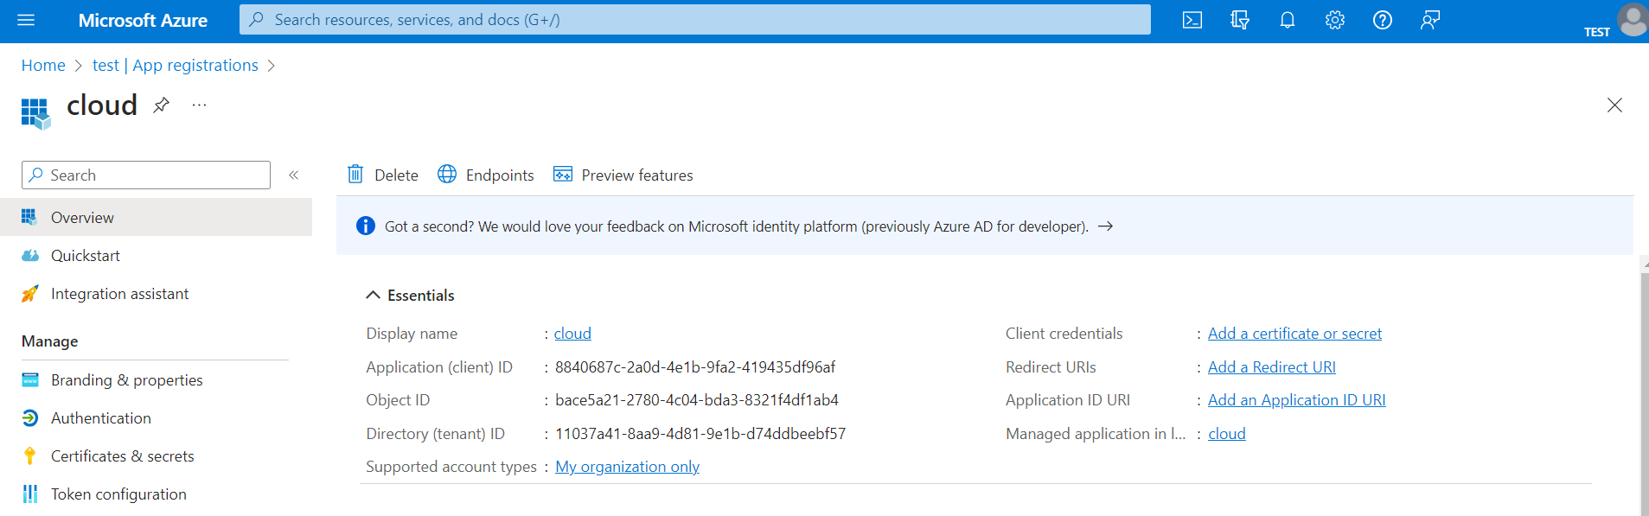The image size is (1649, 516).
Task: Open the hamburger portal menu
Action: pyautogui.click(x=26, y=20)
